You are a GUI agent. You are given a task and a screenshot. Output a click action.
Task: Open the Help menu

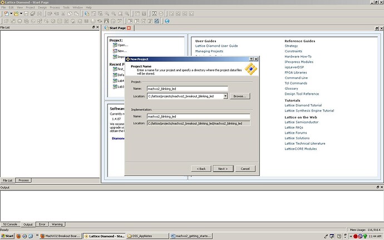pyautogui.click(x=88, y=7)
